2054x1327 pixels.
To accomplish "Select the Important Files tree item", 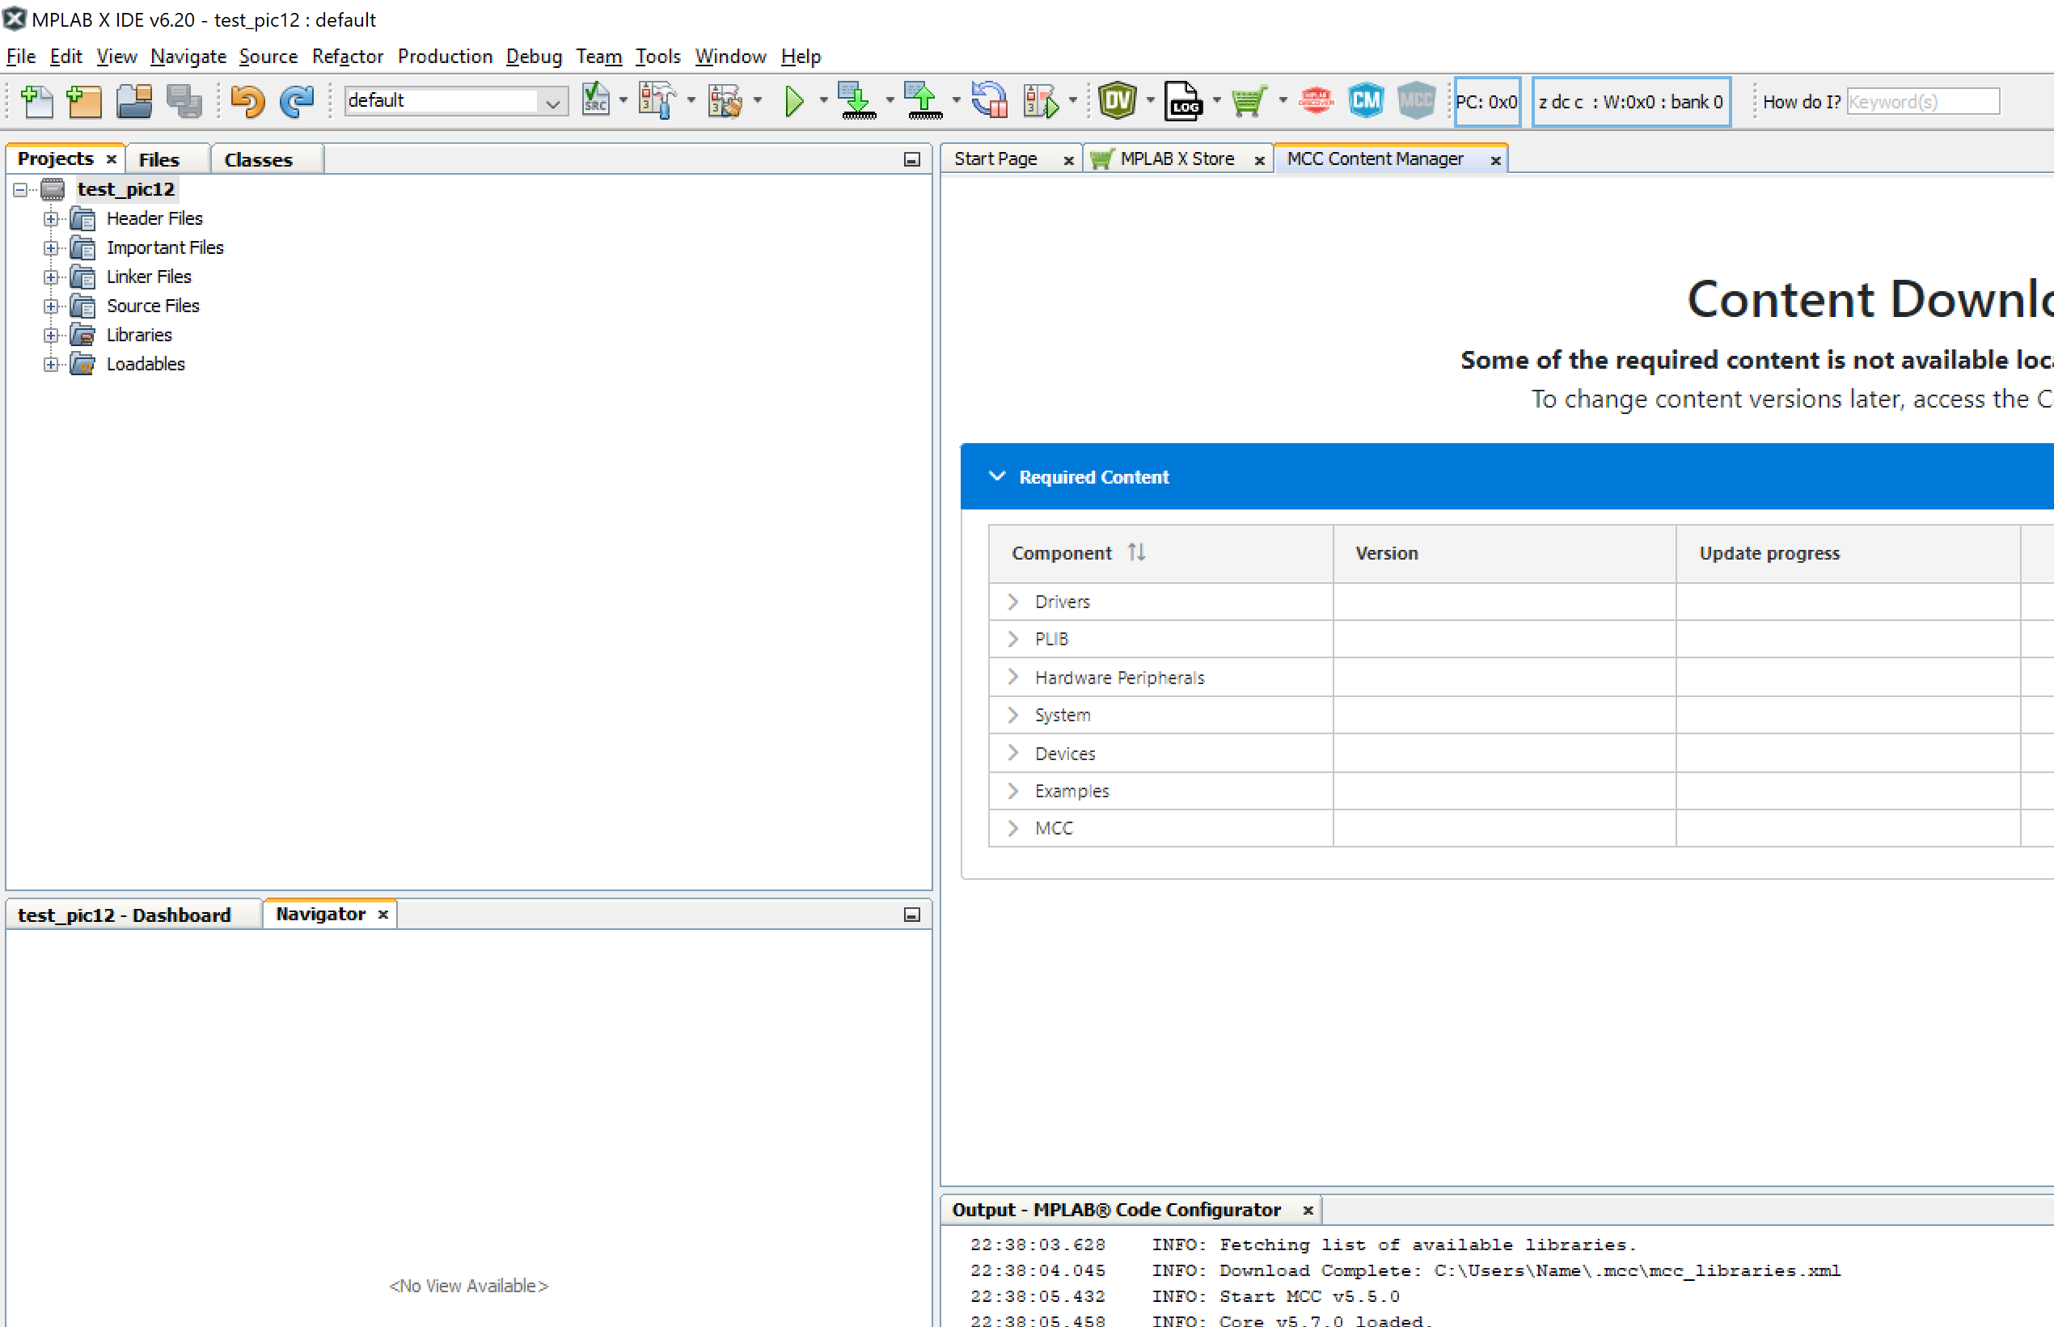I will point(164,248).
